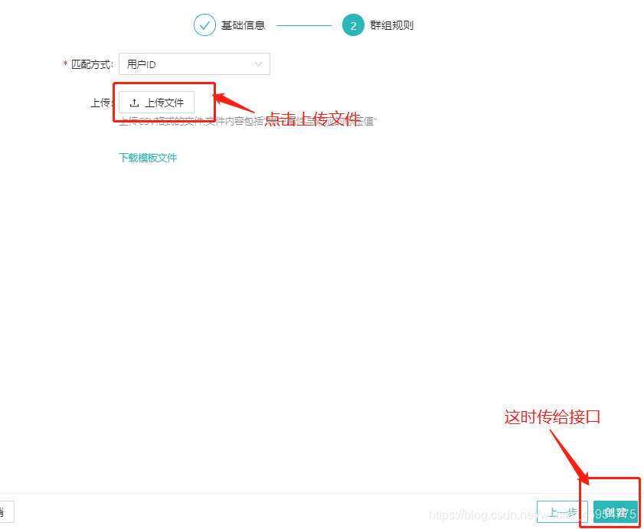Image resolution: width=644 pixels, height=529 pixels.
Task: Select the step 2 circle icon for 群组规则
Action: (x=353, y=24)
